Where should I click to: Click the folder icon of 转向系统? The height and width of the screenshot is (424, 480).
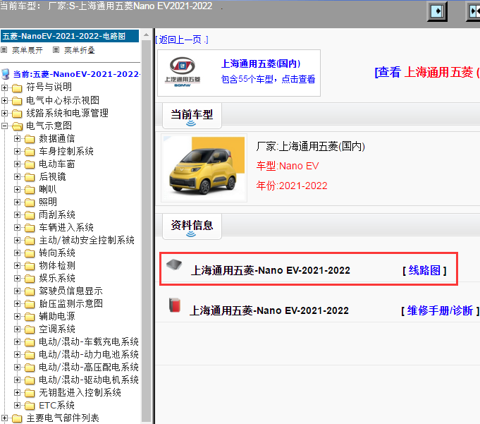(30, 253)
